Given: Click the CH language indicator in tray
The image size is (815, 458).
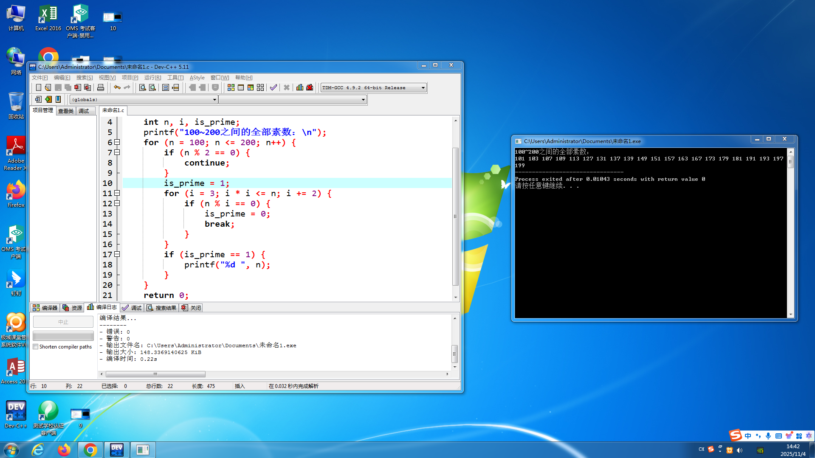Looking at the screenshot, I should click(x=702, y=450).
